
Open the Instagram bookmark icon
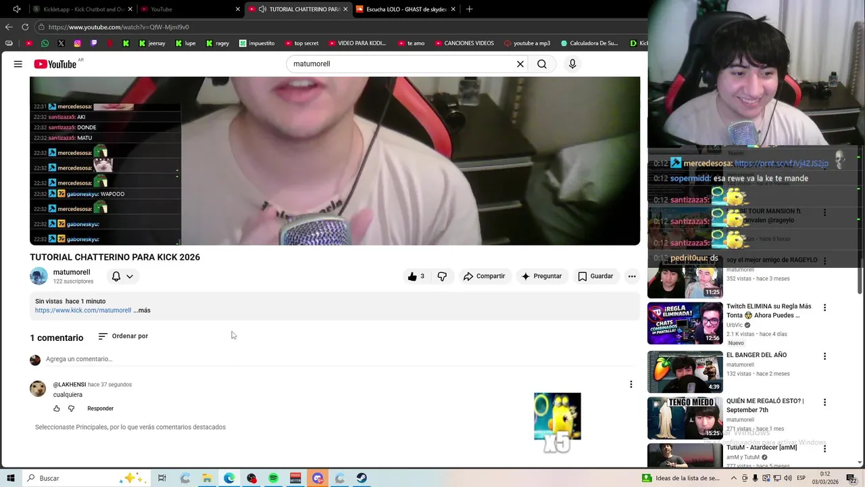tap(77, 43)
